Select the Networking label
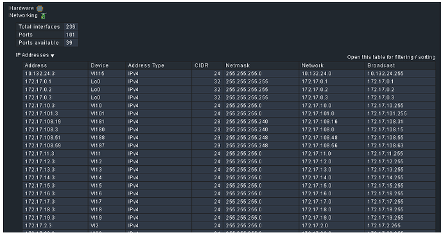Viewport: 443px width, 235px height. click(x=23, y=15)
